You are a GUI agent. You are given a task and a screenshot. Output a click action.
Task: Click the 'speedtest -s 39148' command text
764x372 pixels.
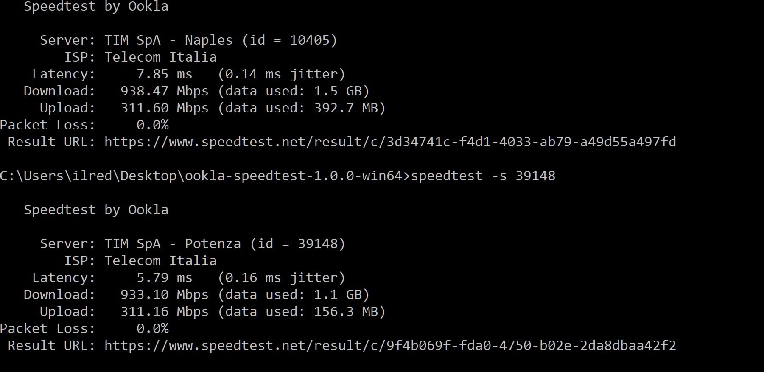[x=483, y=176]
